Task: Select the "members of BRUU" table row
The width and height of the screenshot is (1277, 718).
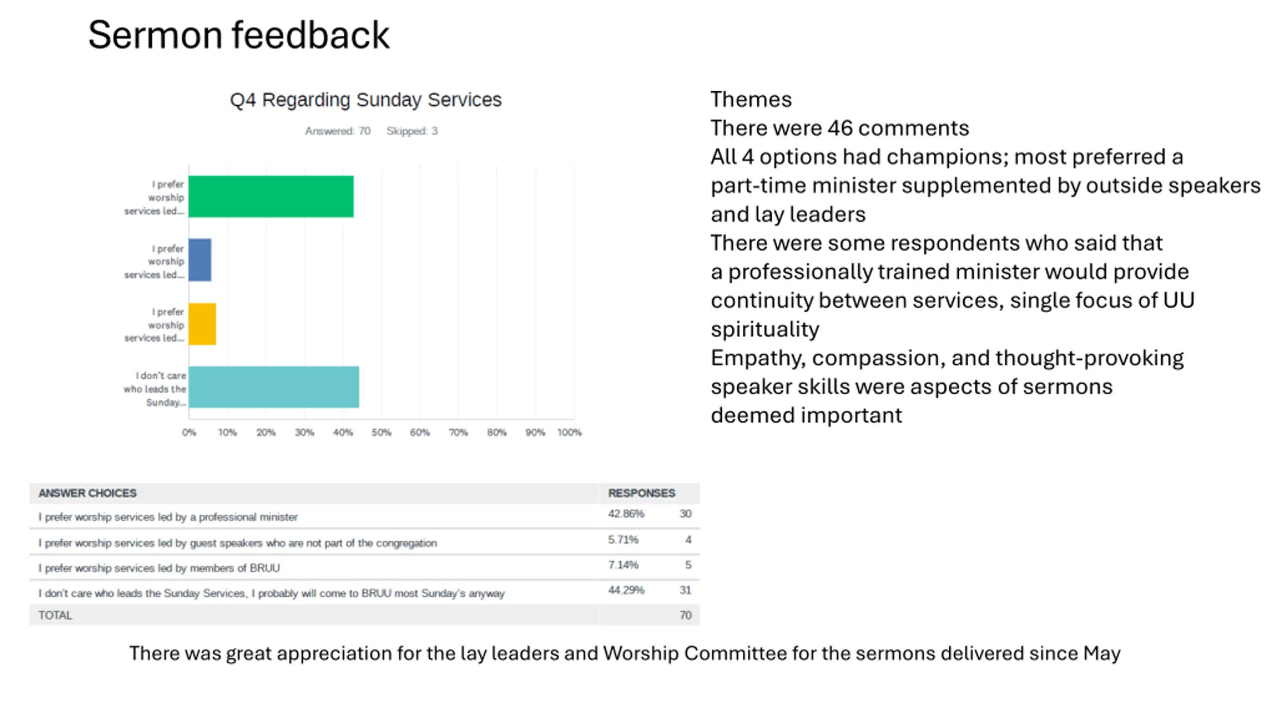Action: tap(159, 568)
